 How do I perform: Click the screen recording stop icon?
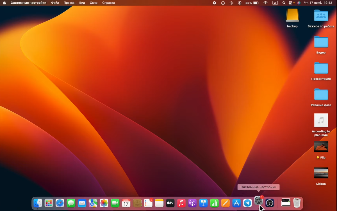pyautogui.click(x=215, y=3)
